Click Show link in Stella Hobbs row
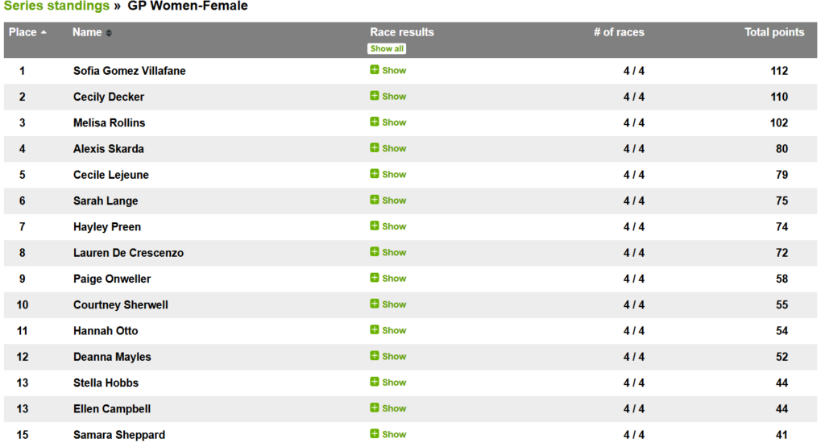Image resolution: width=825 pixels, height=447 pixels. tap(393, 382)
